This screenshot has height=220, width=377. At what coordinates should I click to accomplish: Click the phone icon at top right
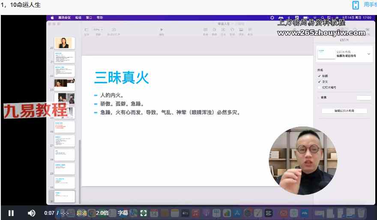355,5
